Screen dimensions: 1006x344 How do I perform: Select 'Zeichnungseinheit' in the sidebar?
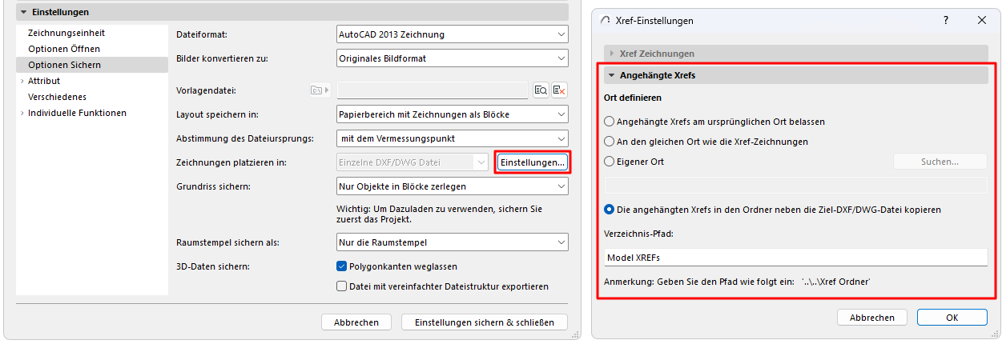tap(66, 33)
